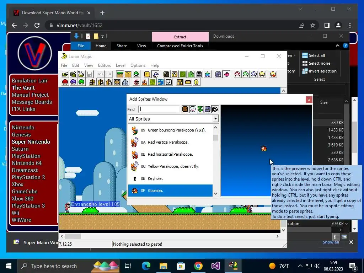Click the gray castle toolbar icon
Viewport: 364px width, 273px height.
(199, 74)
